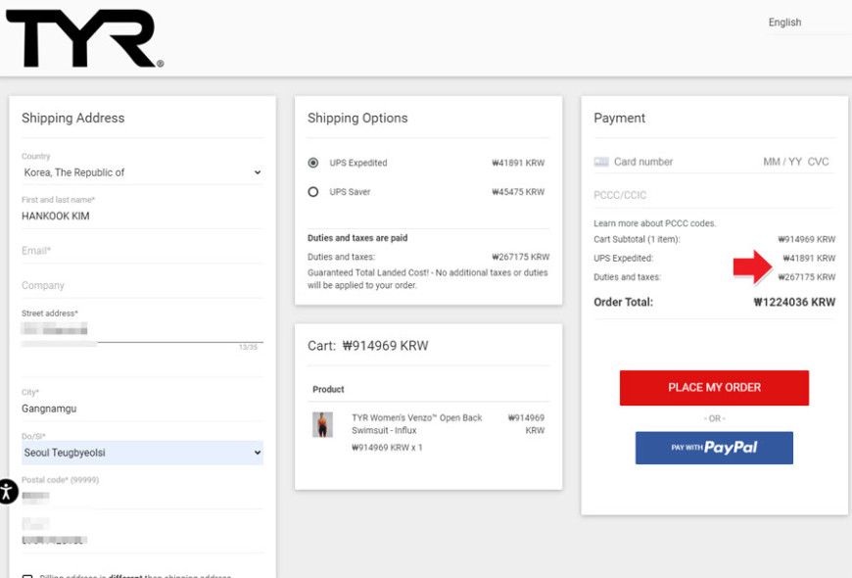Choose the UPS Saver shipping option
The height and width of the screenshot is (578, 852).
tap(313, 192)
